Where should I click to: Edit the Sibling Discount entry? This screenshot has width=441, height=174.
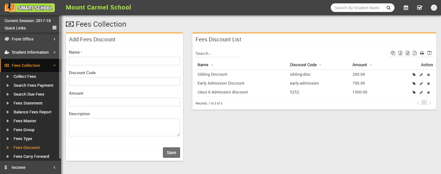point(421,74)
